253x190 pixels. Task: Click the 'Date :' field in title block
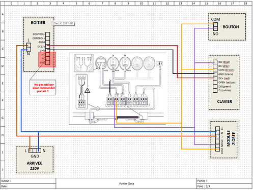(28, 186)
